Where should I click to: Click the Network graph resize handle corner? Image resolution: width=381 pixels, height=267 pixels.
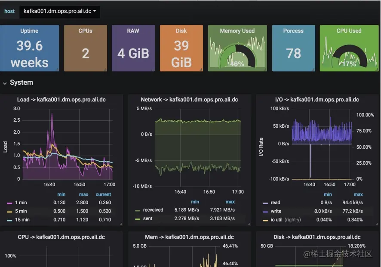249,224
